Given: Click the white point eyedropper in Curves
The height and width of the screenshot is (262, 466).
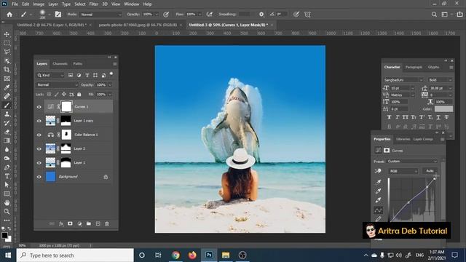Looking at the screenshot, I should 378,200.
